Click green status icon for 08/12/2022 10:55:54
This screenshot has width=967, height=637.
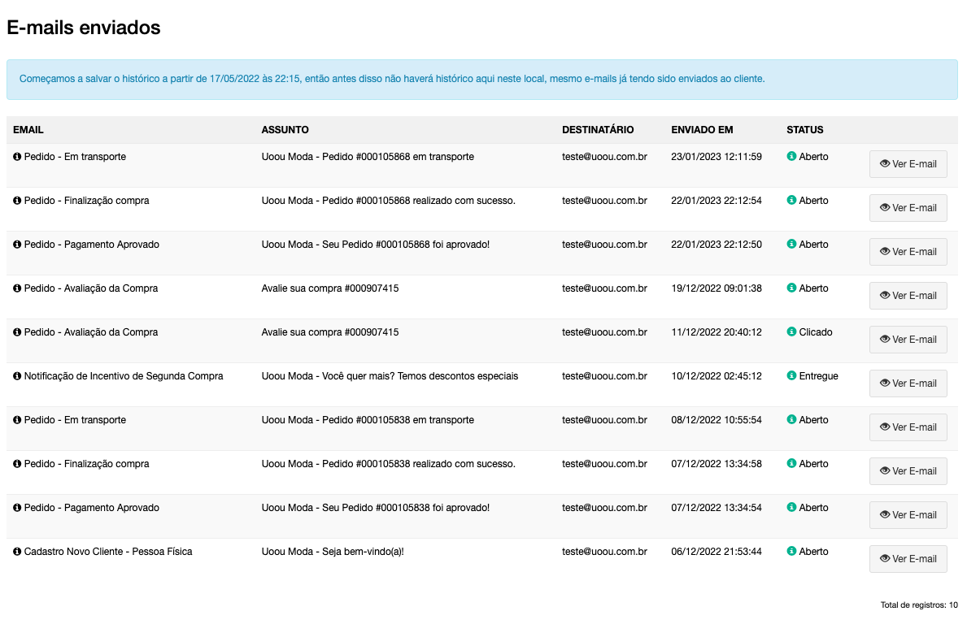pyautogui.click(x=791, y=419)
